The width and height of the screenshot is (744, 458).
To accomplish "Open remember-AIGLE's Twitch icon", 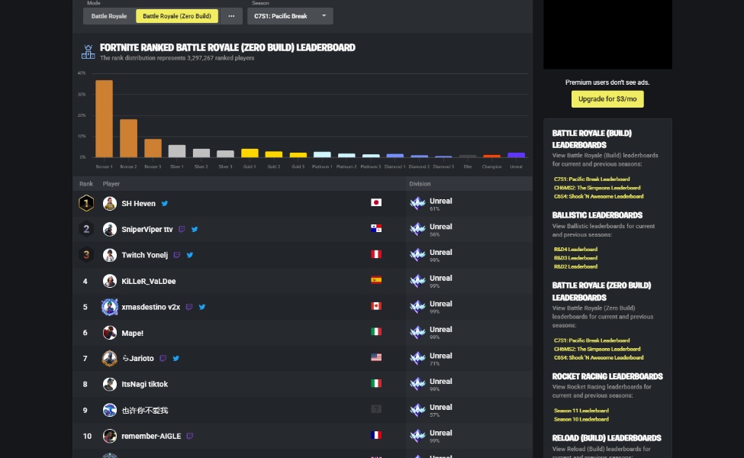I will [x=190, y=436].
